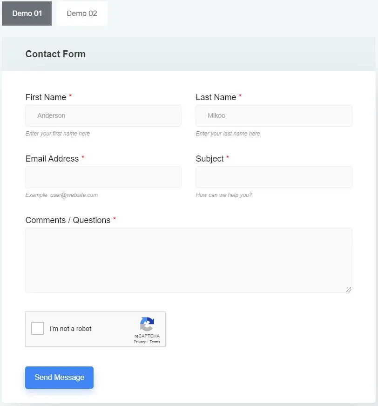Click the Last Name label
The height and width of the screenshot is (406, 378).
click(x=216, y=97)
